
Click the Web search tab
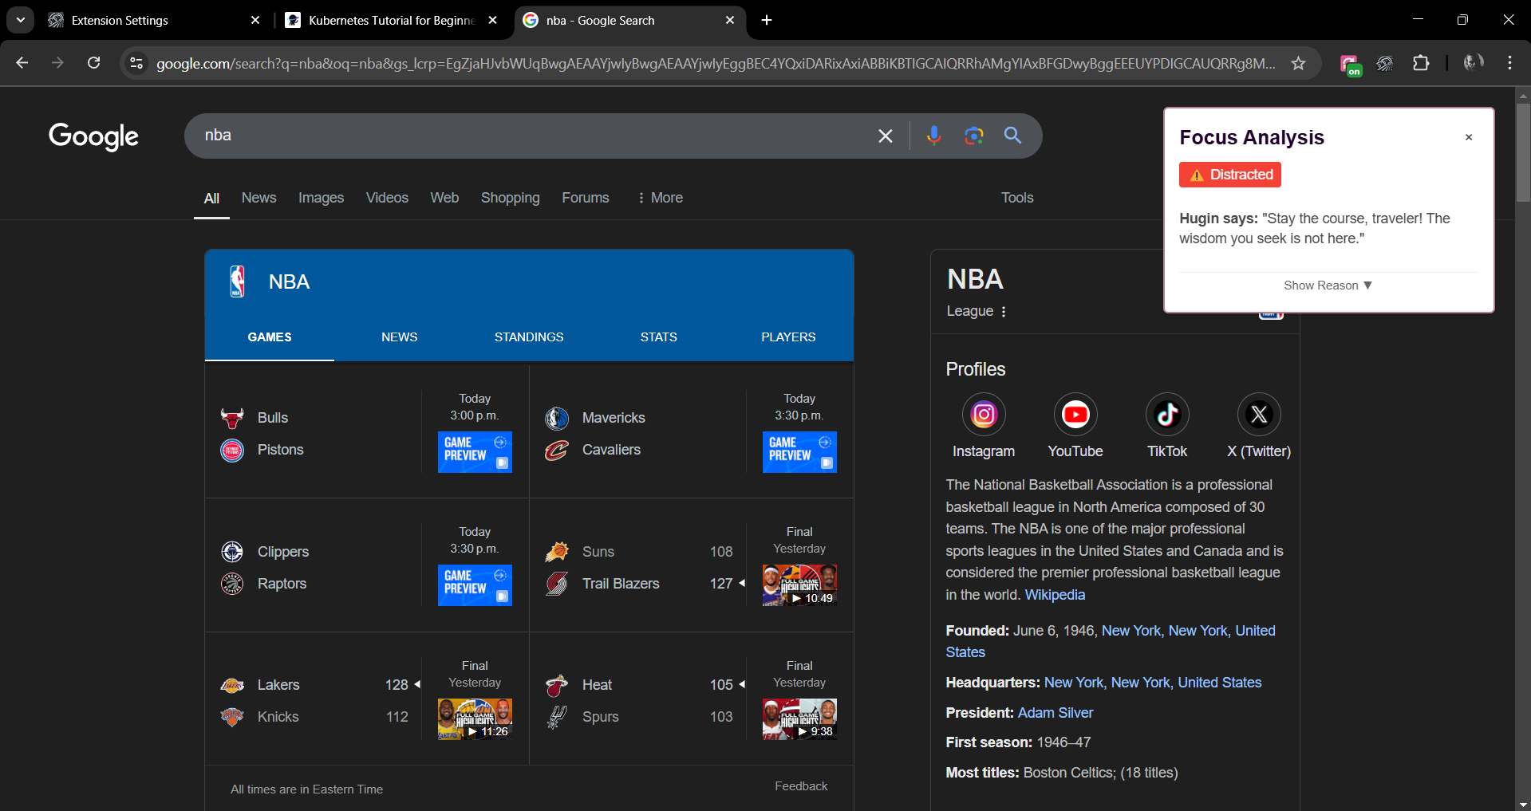point(444,198)
